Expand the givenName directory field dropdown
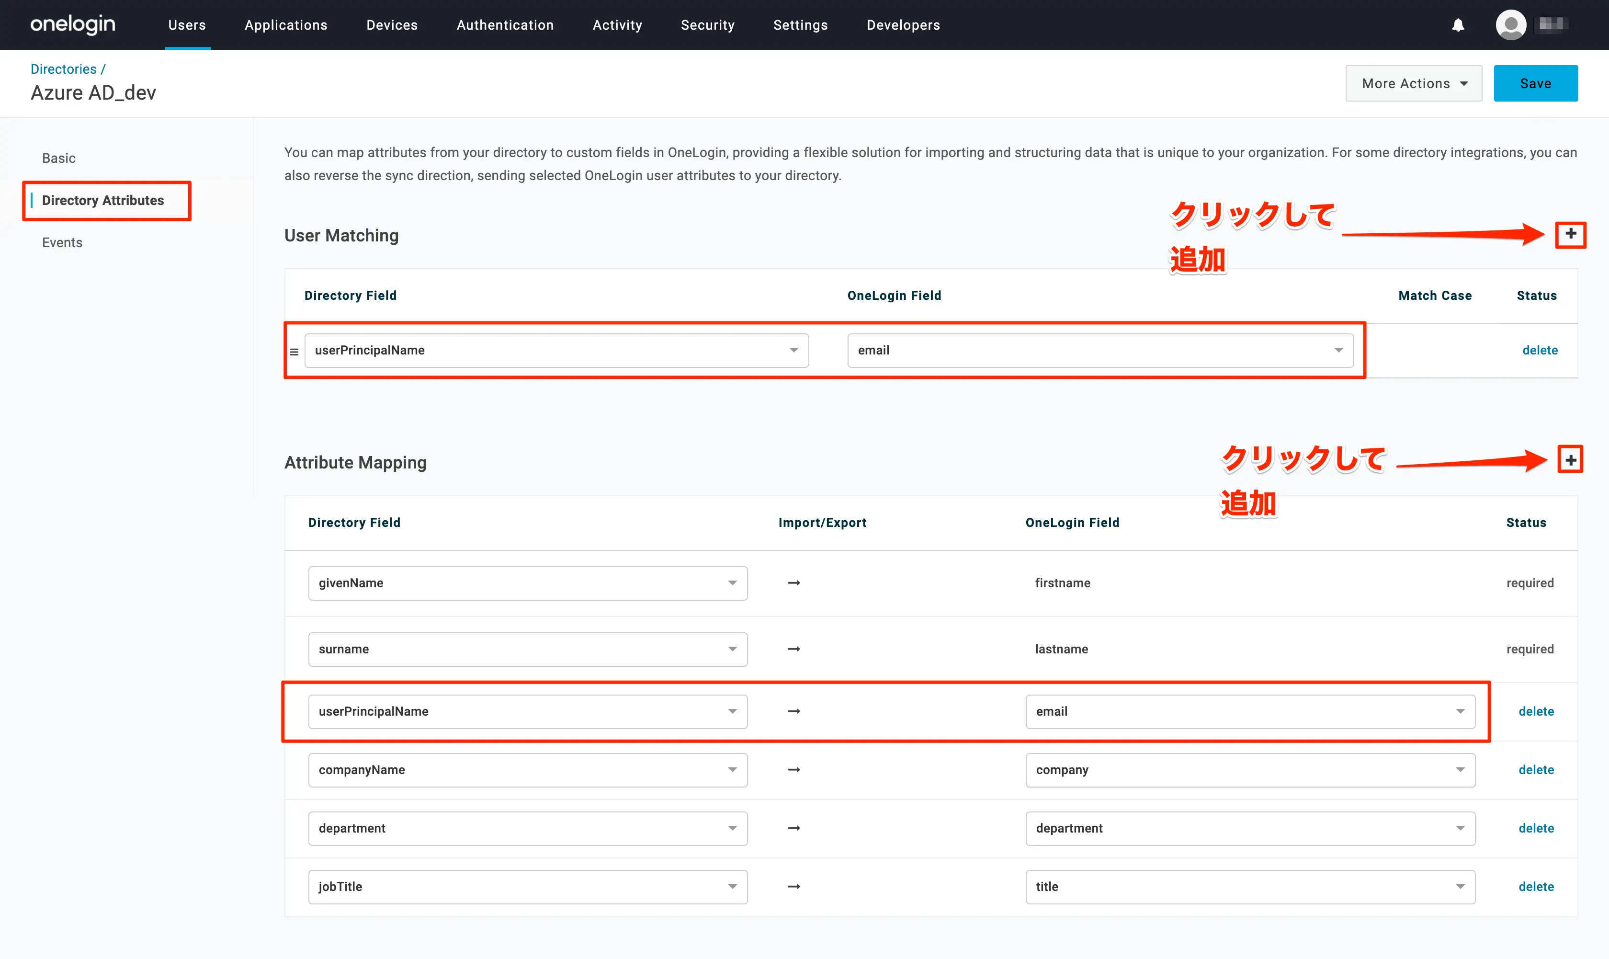The width and height of the screenshot is (1609, 959). coord(527,583)
